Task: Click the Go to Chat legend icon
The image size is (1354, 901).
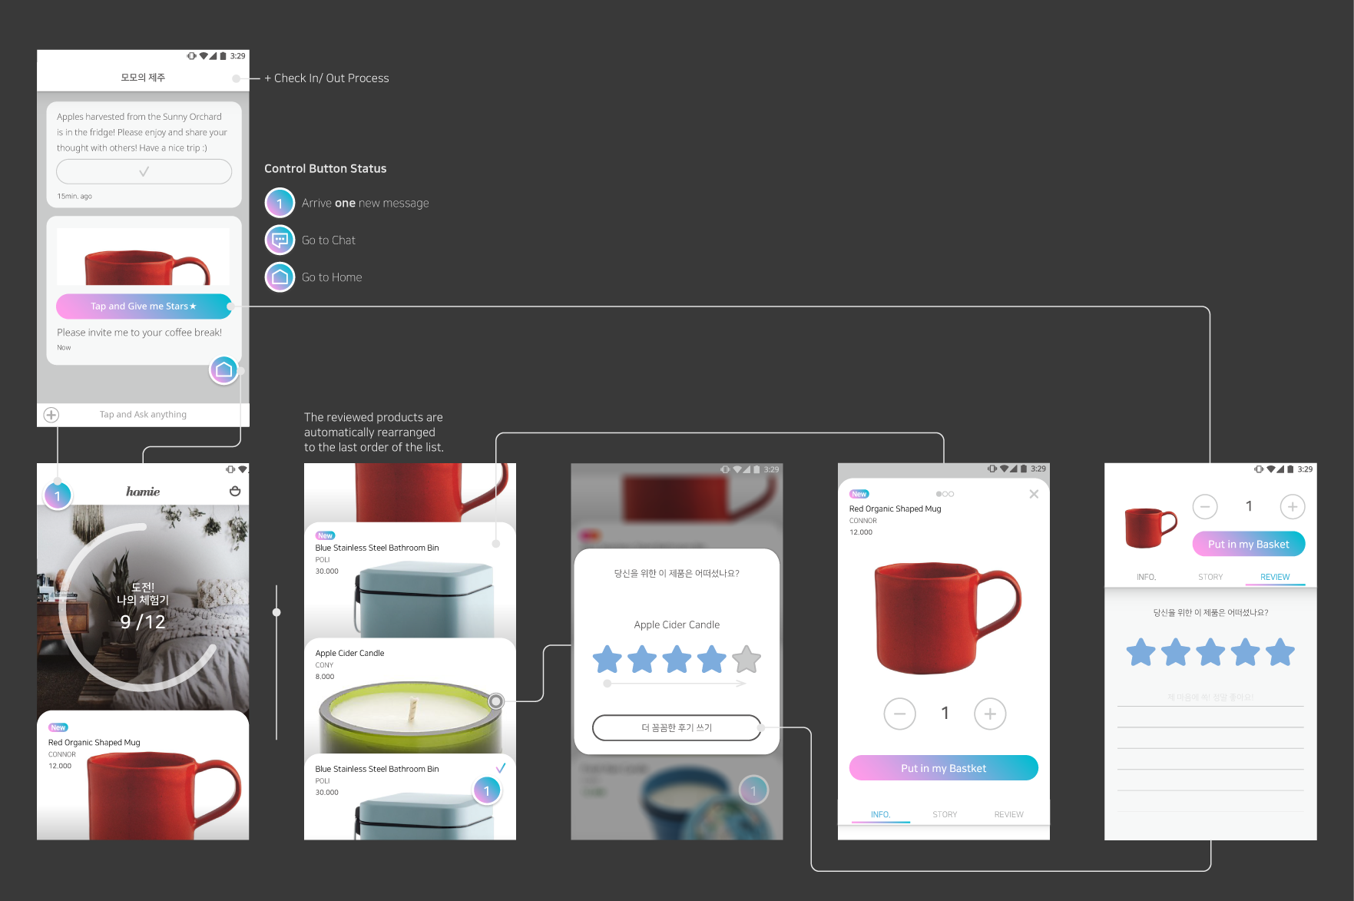Action: (280, 240)
